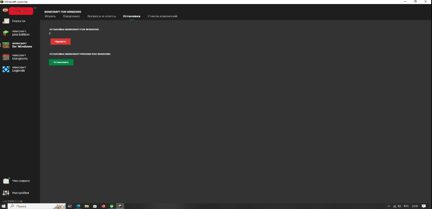This screenshot has height=209, width=432.
Task: Show hidden system tray icons
Action: coord(389,206)
